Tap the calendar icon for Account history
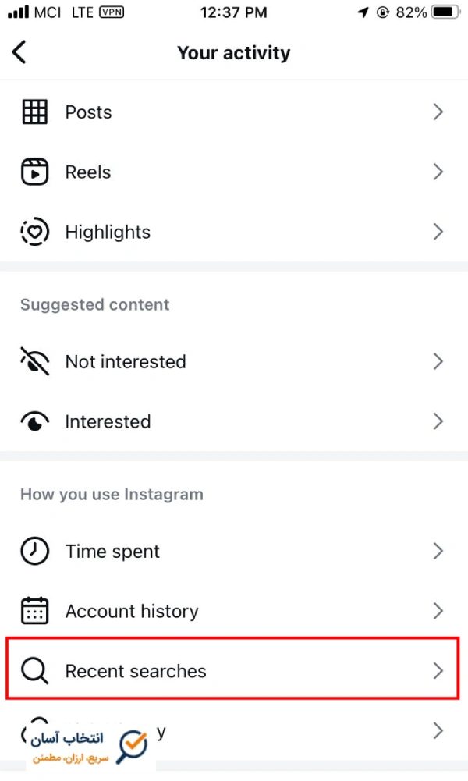Image resolution: width=468 pixels, height=781 pixels. (35, 611)
